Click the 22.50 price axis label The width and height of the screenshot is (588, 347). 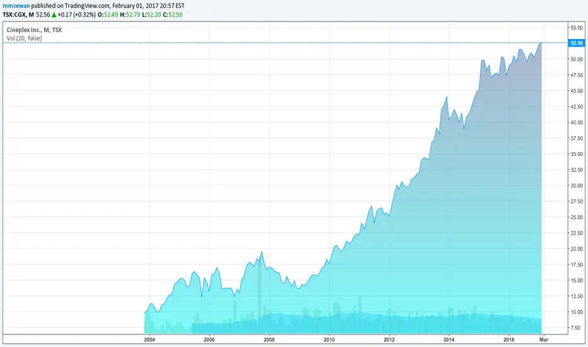pos(577,233)
